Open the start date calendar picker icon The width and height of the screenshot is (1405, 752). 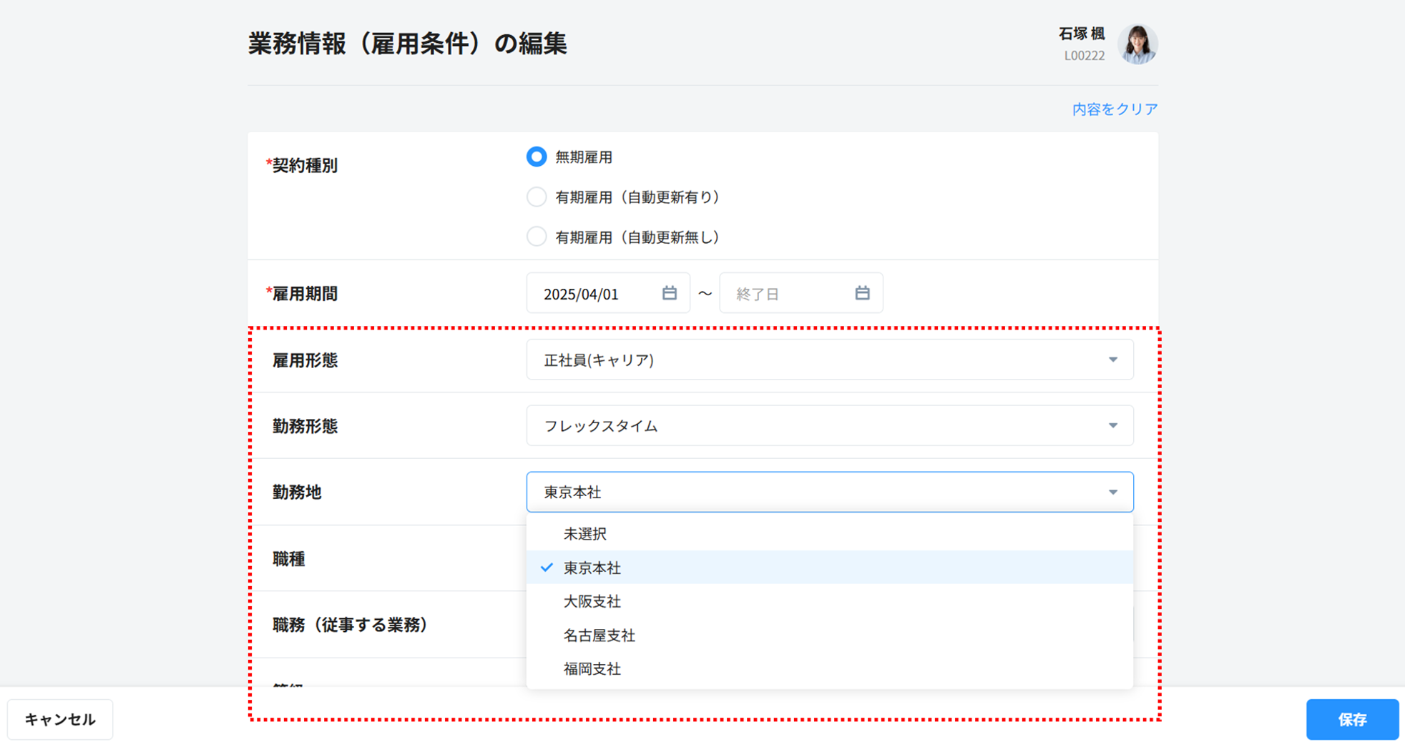click(669, 293)
